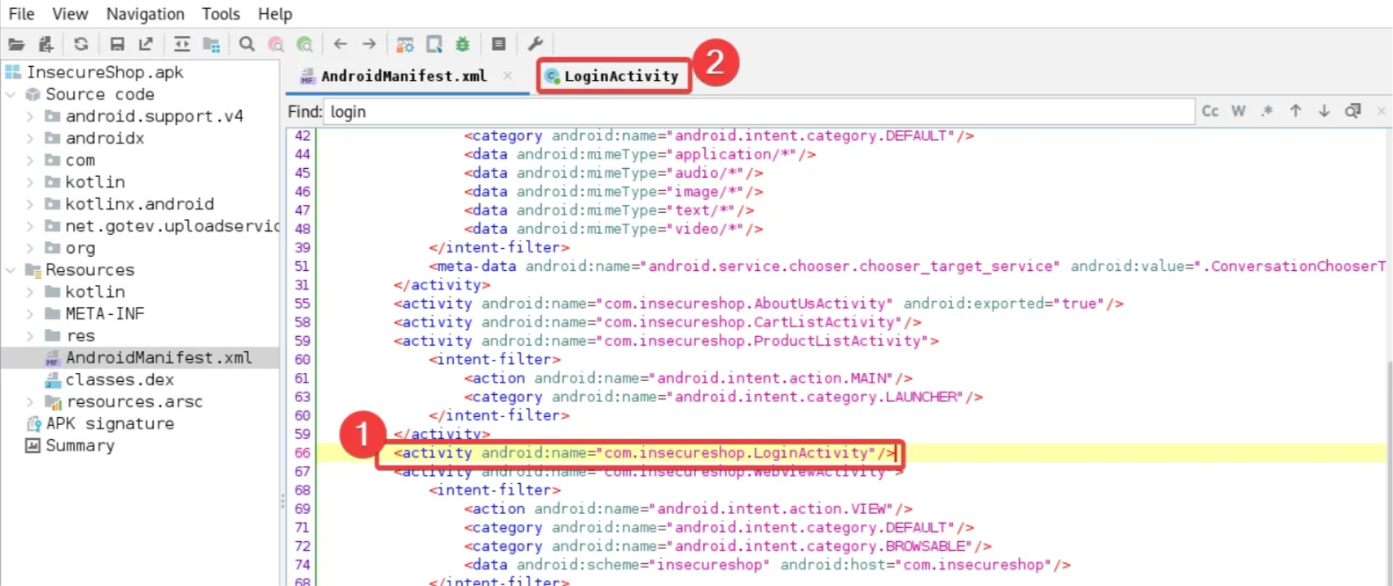Click the Add files toolbar icon
The image size is (1393, 586).
tap(46, 44)
